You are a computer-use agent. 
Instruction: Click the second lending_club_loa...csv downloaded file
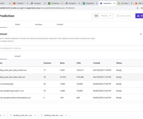click(54, 115)
